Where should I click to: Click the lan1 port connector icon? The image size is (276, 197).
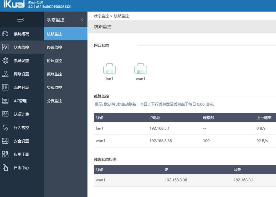pos(110,69)
